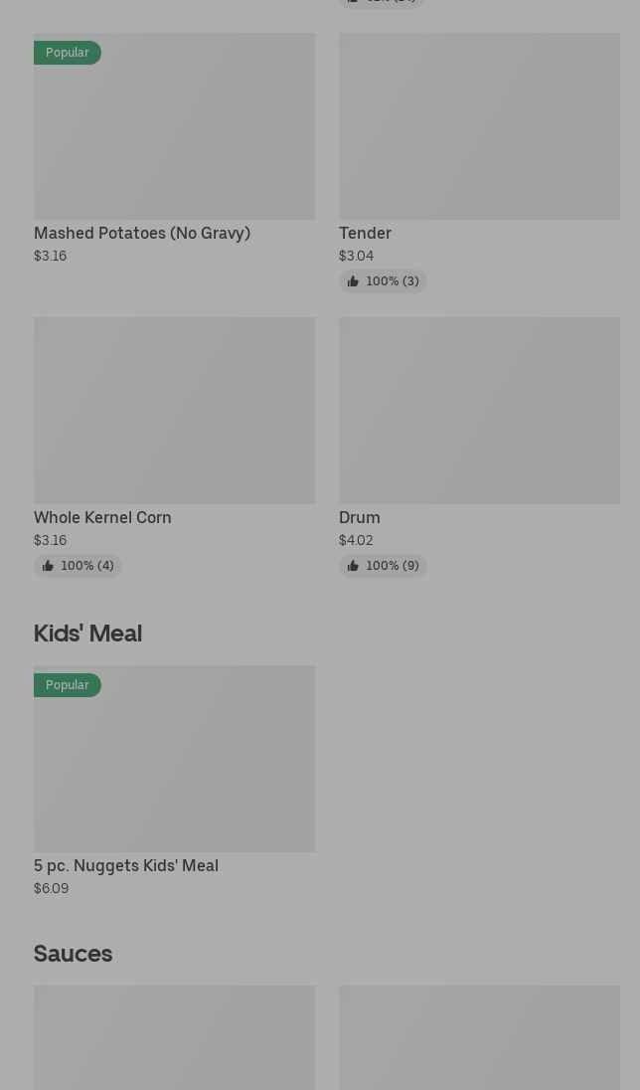The image size is (640, 1090).
Task: Select 5 pc. Nuggets Kids' Meal title
Action: click(x=126, y=865)
